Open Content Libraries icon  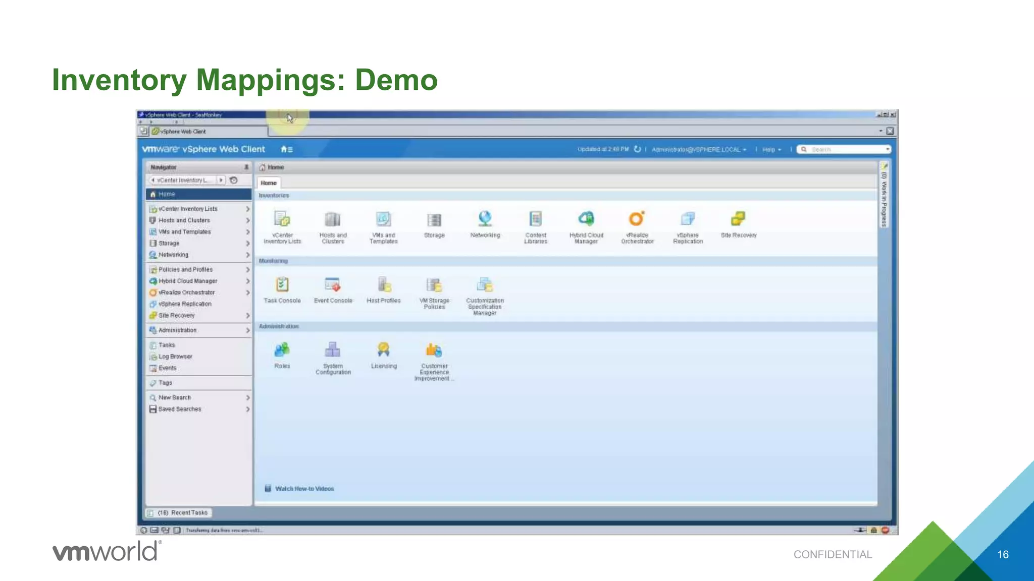point(536,219)
